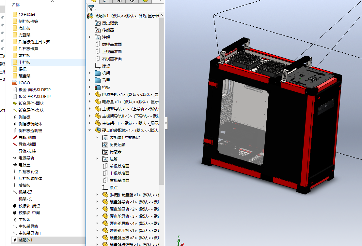Select the 钣金-面状.SLDFTP file in Explorer

pos(35,90)
